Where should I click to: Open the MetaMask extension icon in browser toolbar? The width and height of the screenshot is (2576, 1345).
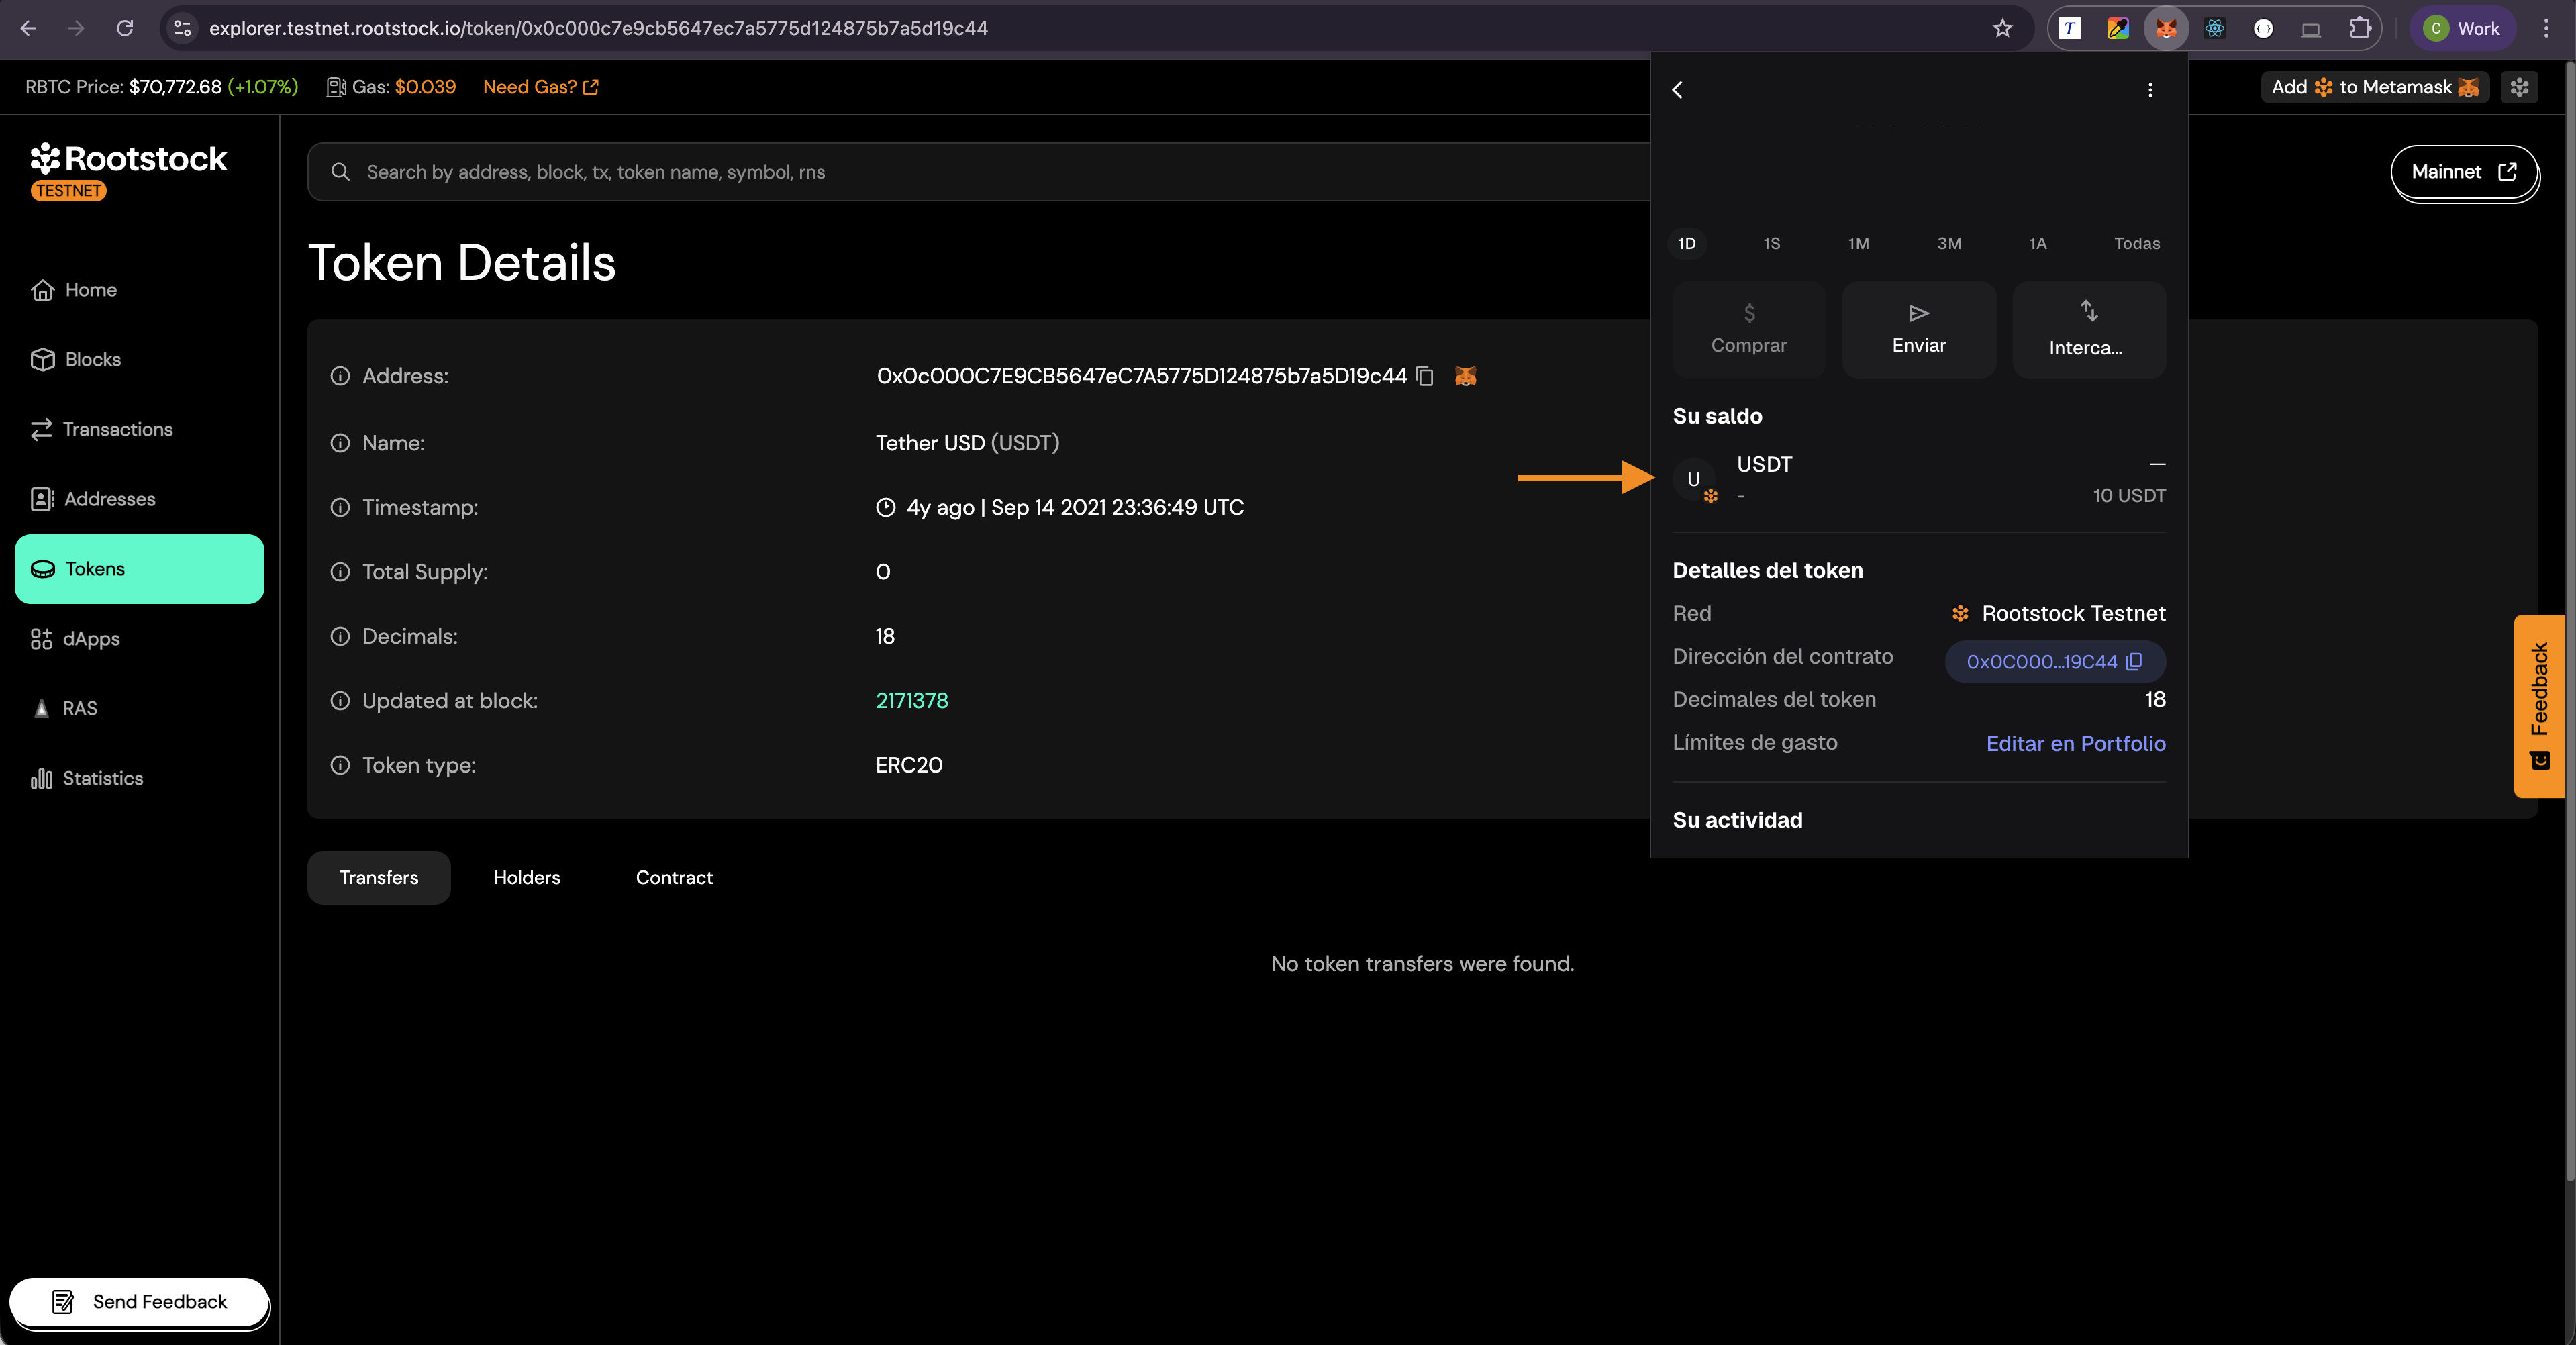pos(2166,28)
